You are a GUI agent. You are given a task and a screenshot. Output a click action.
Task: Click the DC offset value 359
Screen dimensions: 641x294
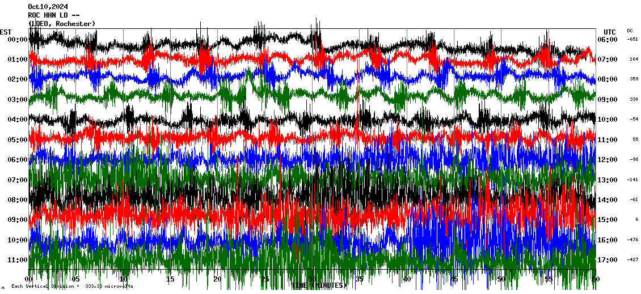[x=634, y=79]
